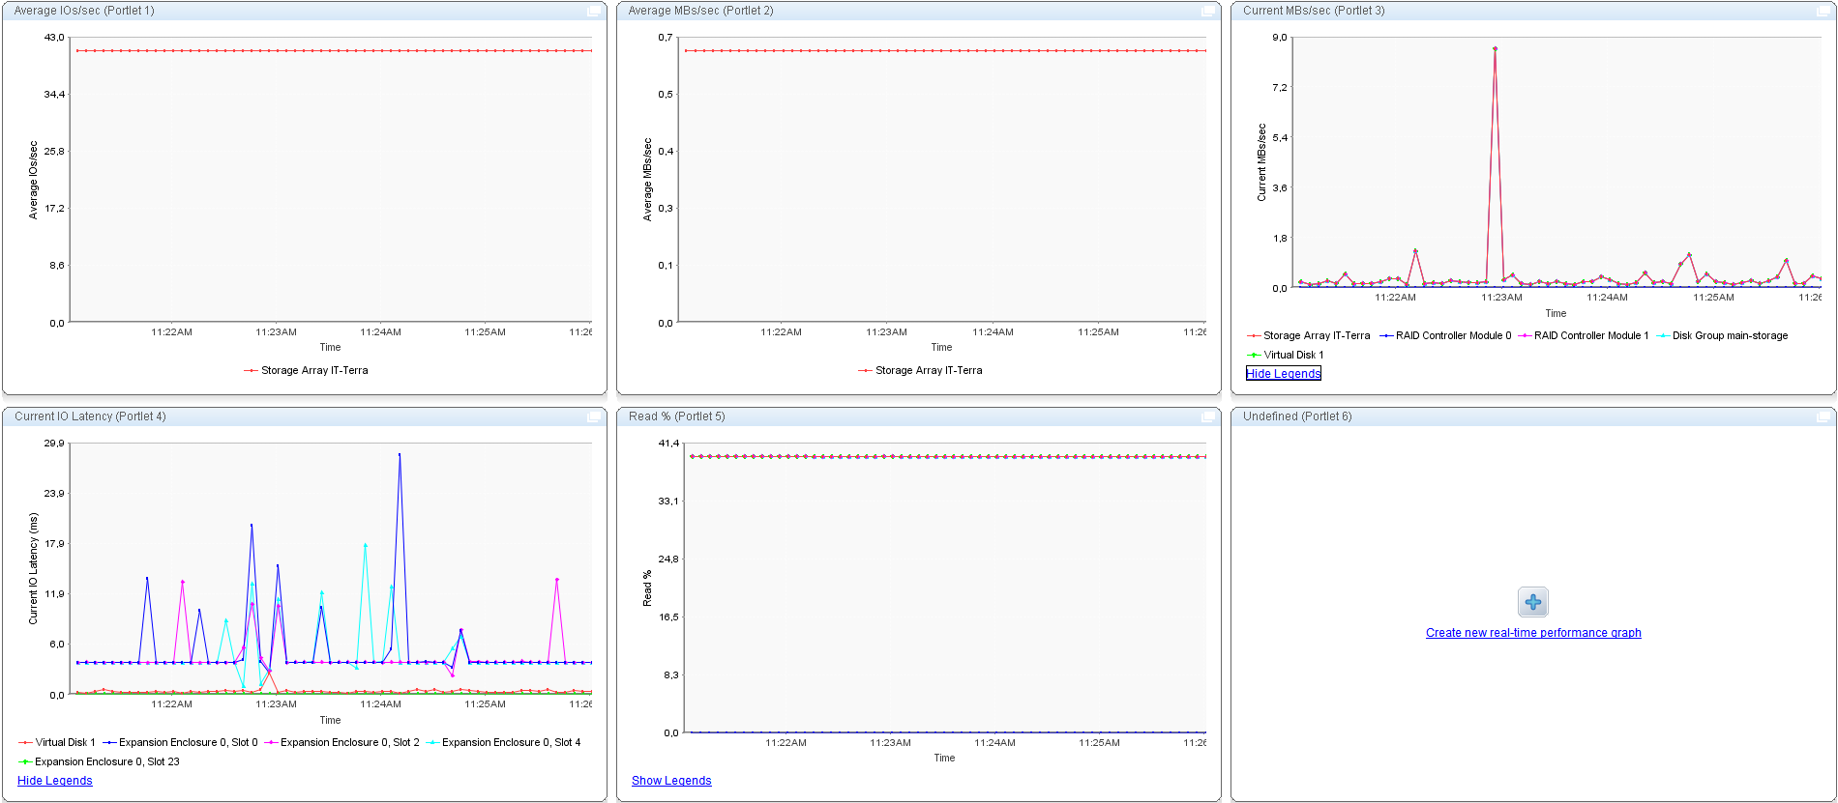
Task: Open Current MBs/sec portlet window icon
Action: (x=1823, y=12)
